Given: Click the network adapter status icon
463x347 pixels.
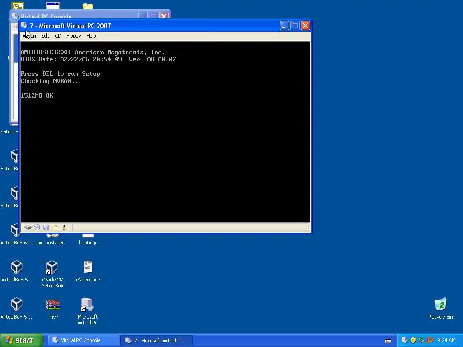Looking at the screenshot, I should pos(64,228).
